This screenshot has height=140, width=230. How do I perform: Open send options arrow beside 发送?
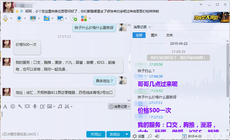pyautogui.click(x=127, y=134)
